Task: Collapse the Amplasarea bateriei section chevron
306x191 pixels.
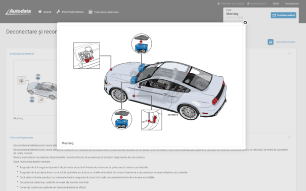Action: tap(289, 54)
